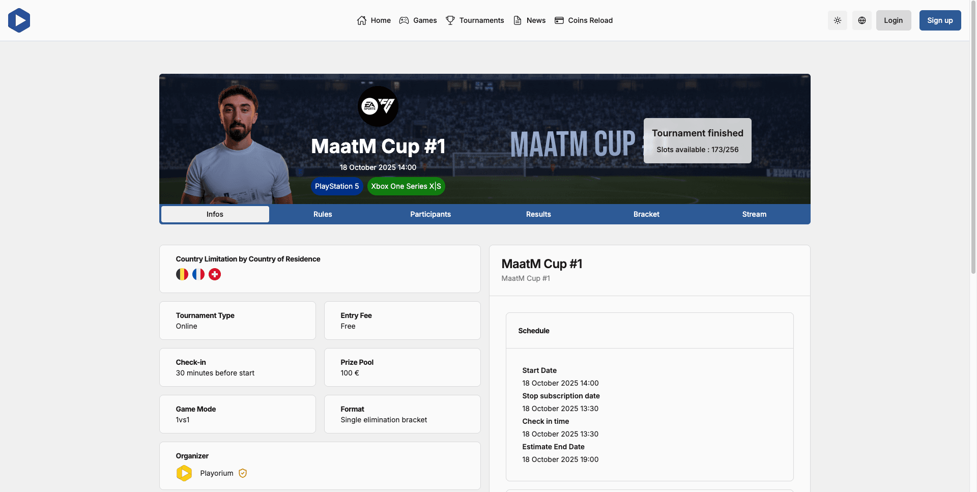This screenshot has width=977, height=492.
Task: Click the verified shield badge beside Playorium
Action: (x=243, y=473)
